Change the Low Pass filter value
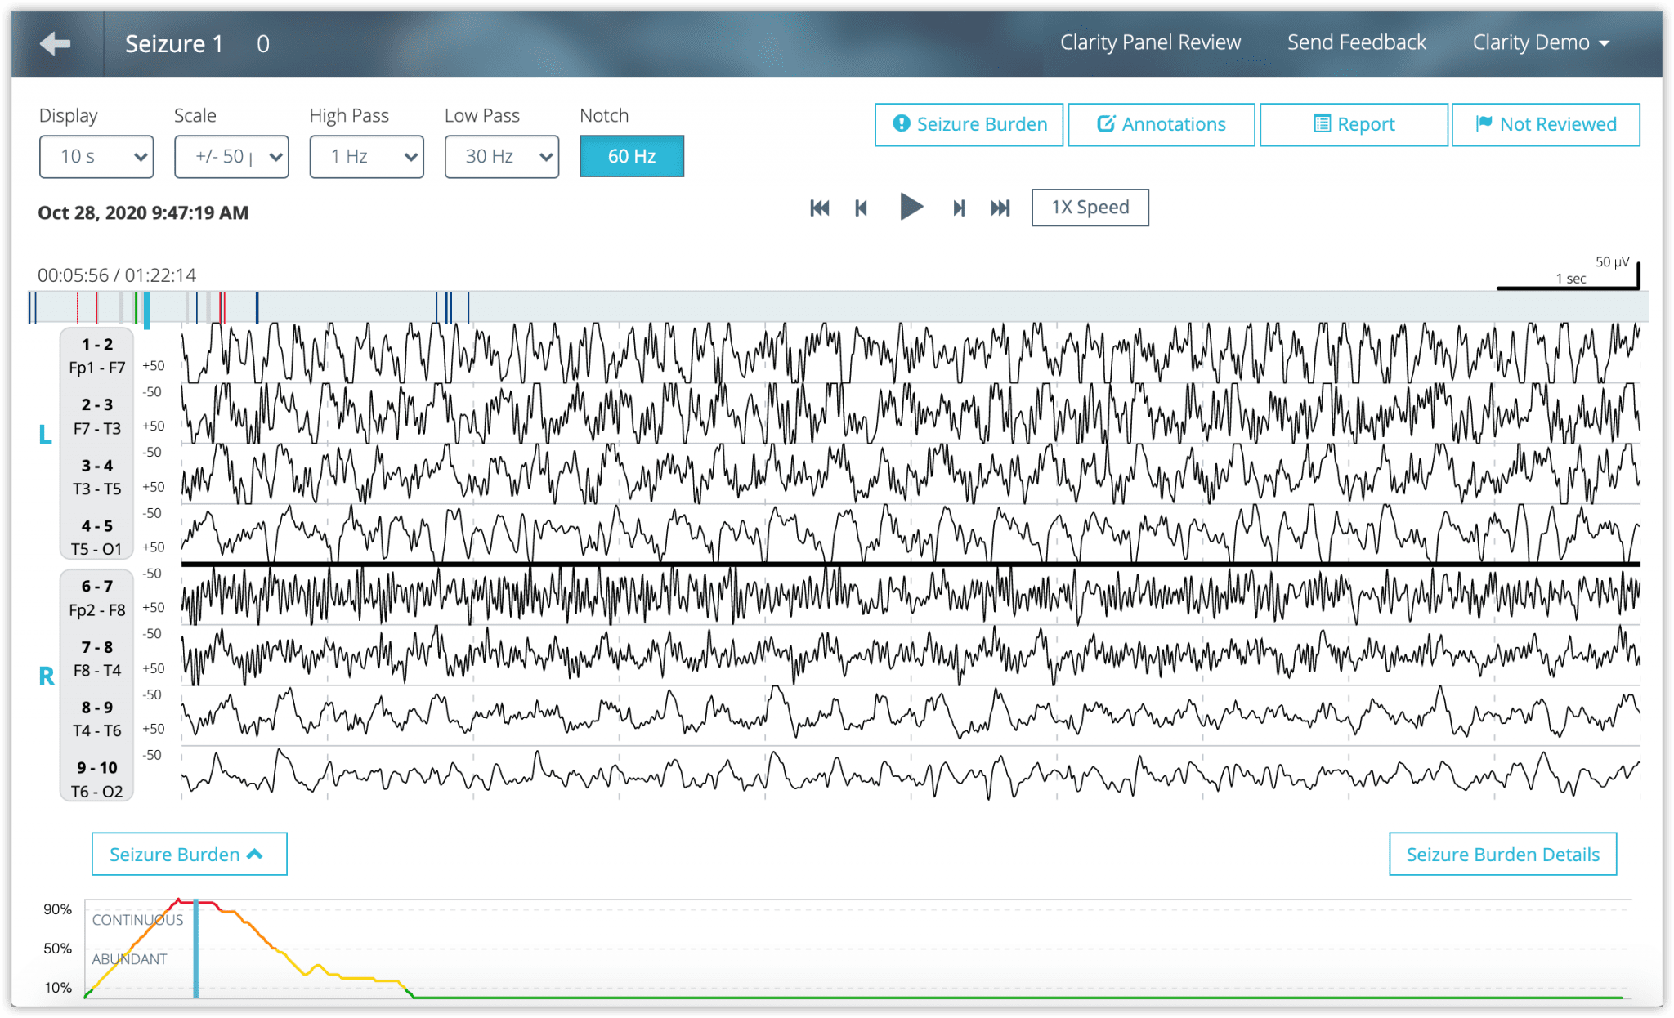Screen dimensions: 1674x1018 [x=500, y=156]
